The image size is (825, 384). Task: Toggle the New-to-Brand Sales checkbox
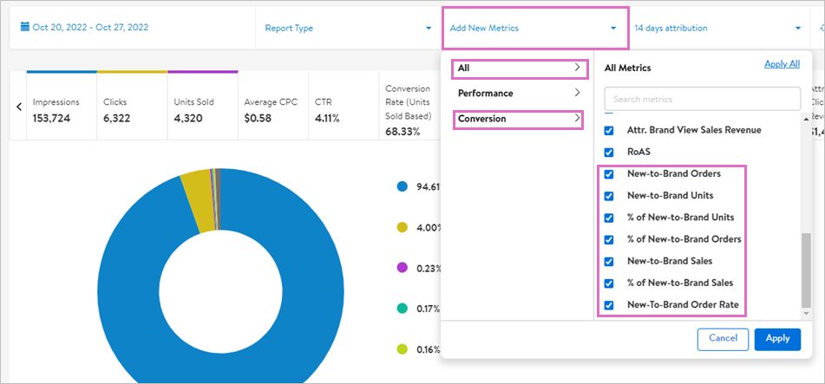[x=609, y=261]
